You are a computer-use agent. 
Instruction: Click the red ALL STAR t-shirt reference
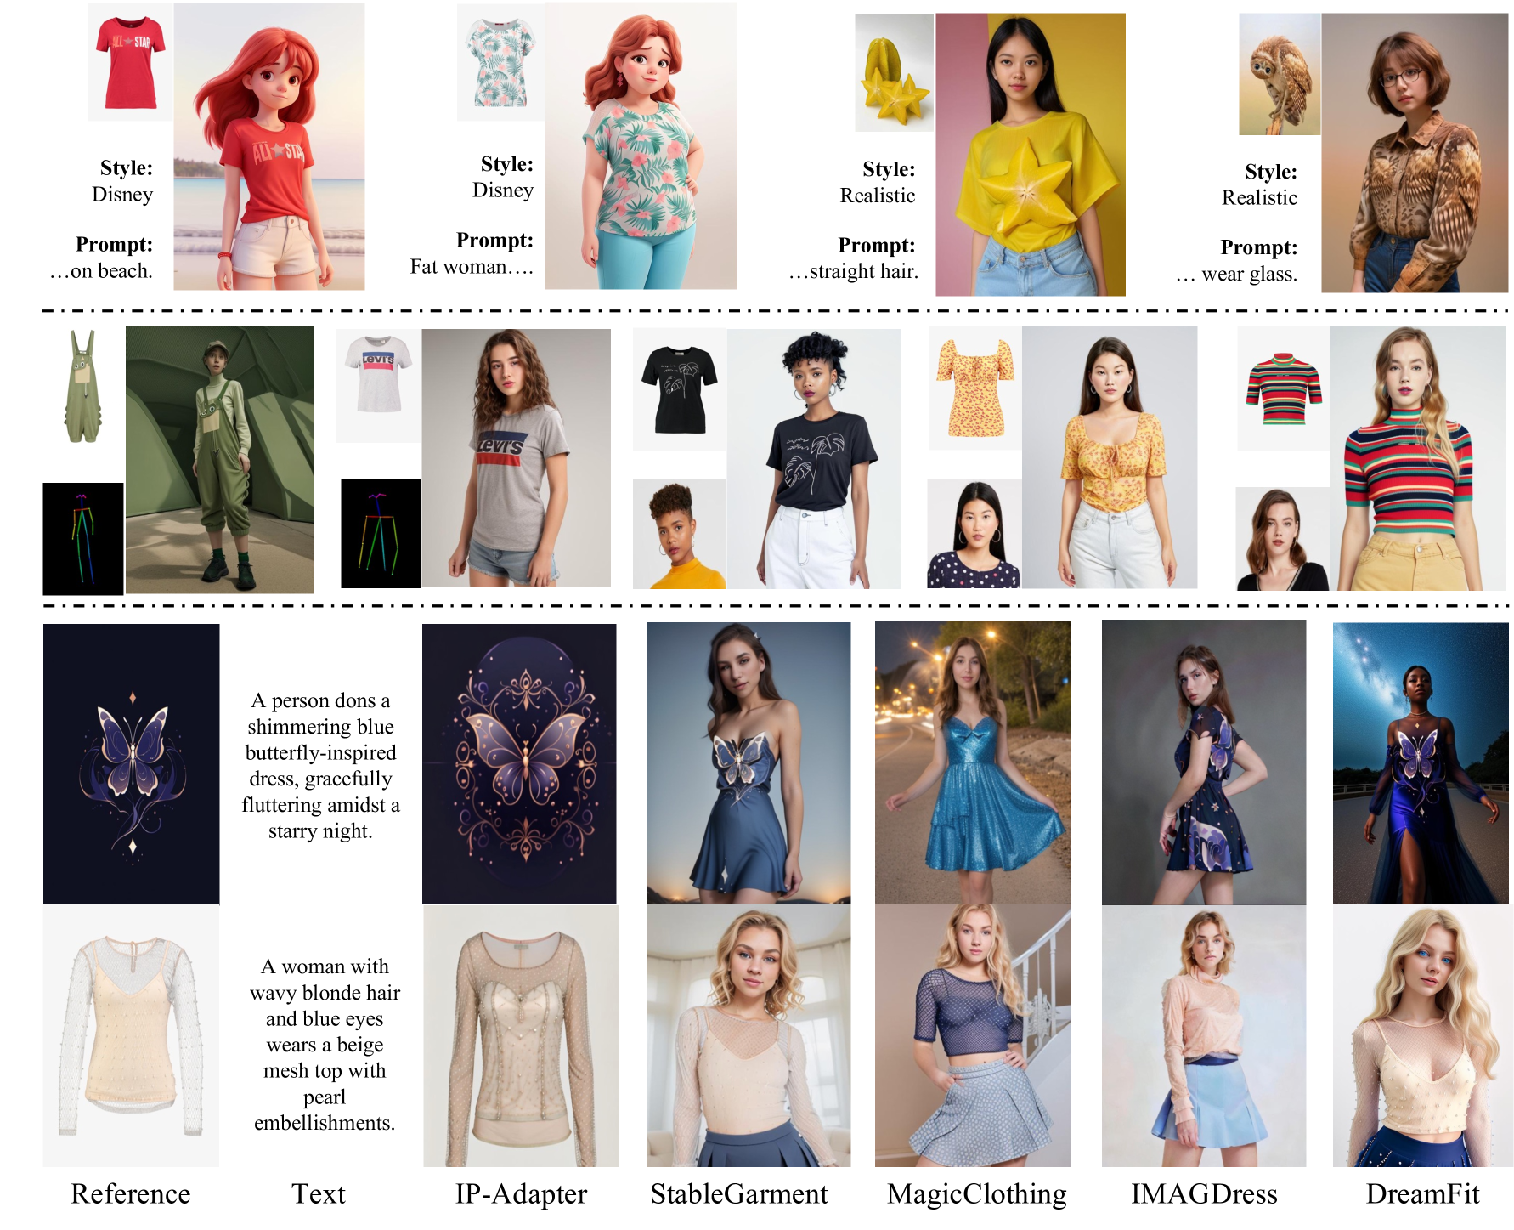pos(131,62)
